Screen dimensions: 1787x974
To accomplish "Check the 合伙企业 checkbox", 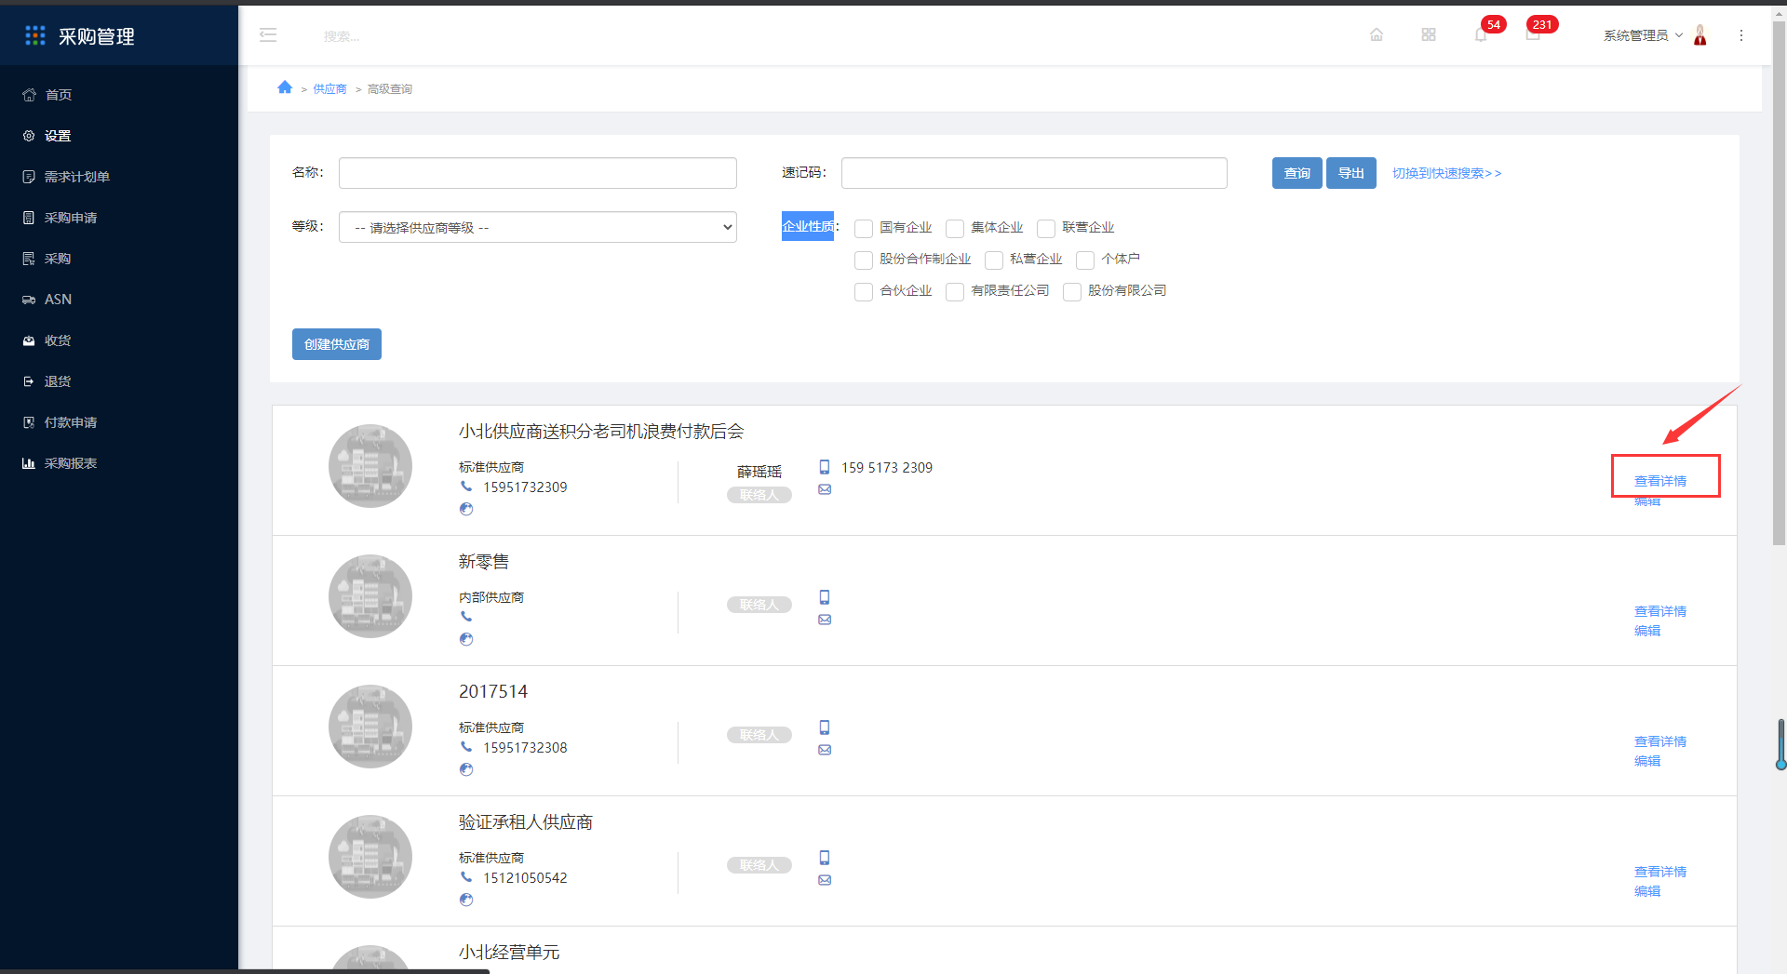I will (864, 292).
